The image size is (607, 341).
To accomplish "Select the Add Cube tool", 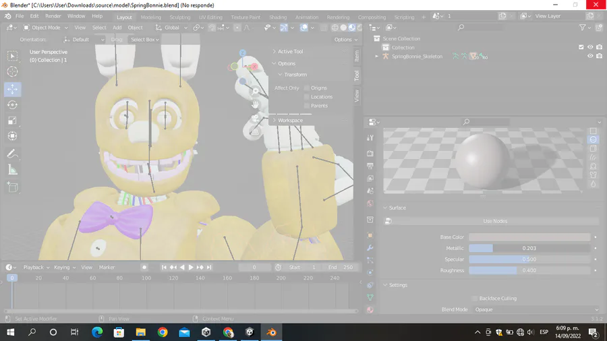I will tap(12, 187).
